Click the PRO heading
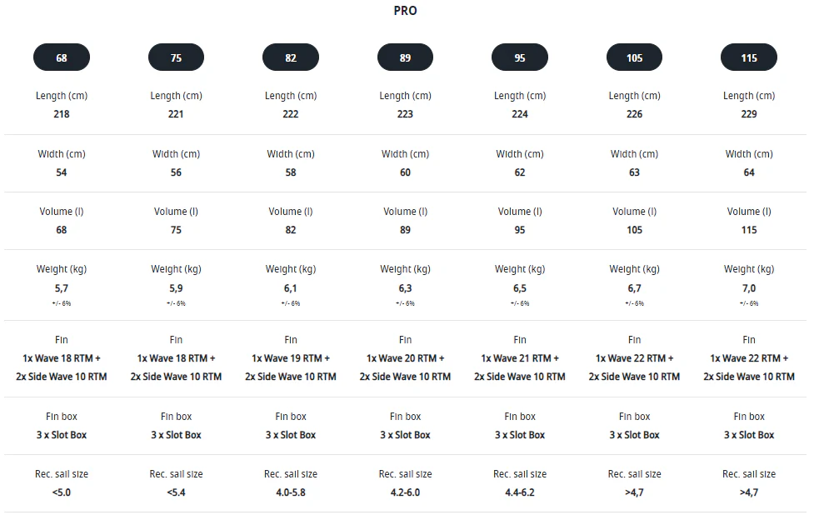 [x=405, y=10]
